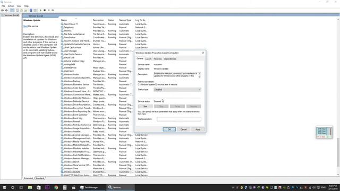Click the gear icon beside TeamViewer 11
This screenshot has width=340, height=191.
(62, 24)
